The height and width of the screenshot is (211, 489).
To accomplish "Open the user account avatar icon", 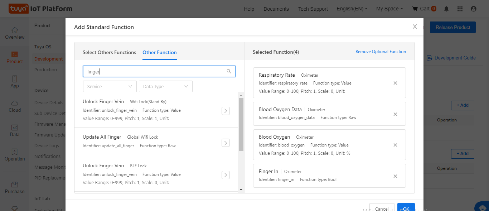I will [x=474, y=9].
